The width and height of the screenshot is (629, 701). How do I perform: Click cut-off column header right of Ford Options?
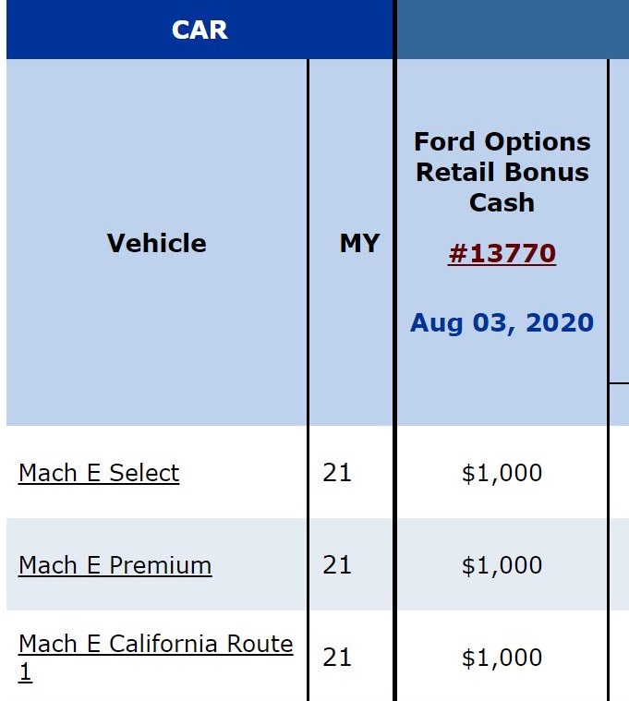pyautogui.click(x=620, y=221)
